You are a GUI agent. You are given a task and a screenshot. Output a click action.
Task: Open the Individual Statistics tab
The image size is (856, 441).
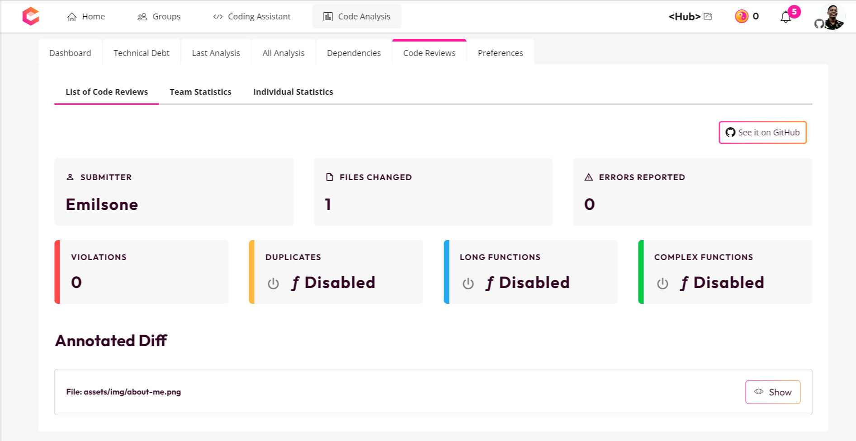[x=293, y=92]
